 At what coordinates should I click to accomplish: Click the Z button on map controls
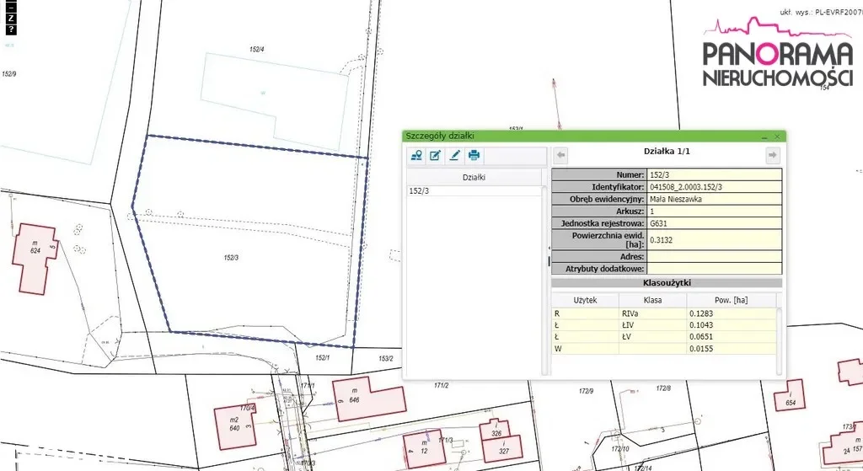coord(10,17)
